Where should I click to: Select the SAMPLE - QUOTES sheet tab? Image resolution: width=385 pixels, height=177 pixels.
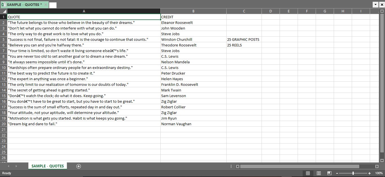[x=48, y=166]
